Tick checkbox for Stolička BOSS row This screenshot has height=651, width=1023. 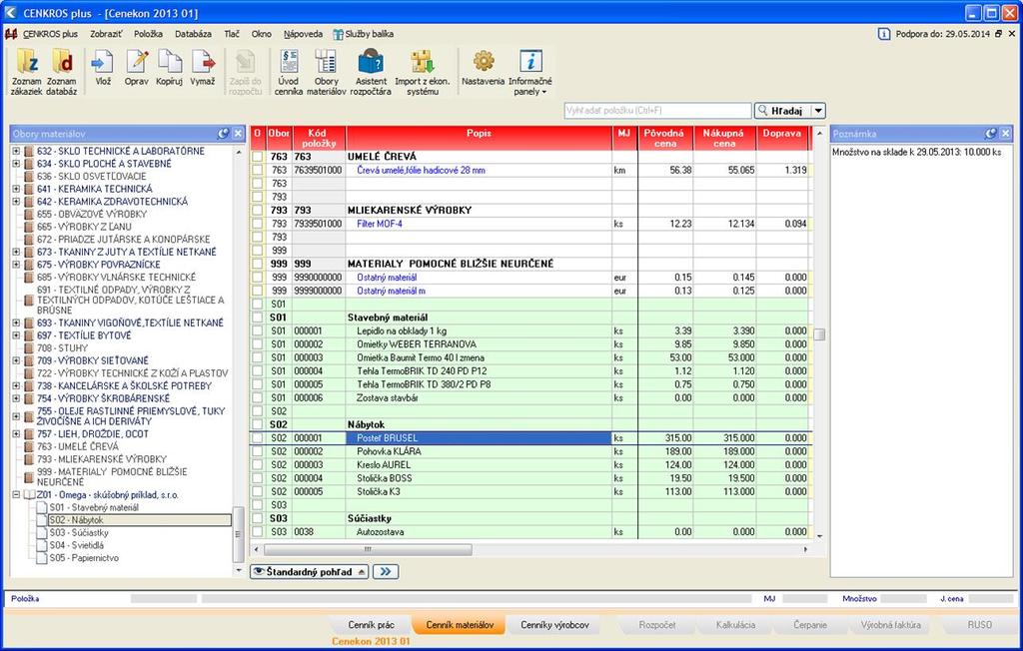pyautogui.click(x=258, y=478)
